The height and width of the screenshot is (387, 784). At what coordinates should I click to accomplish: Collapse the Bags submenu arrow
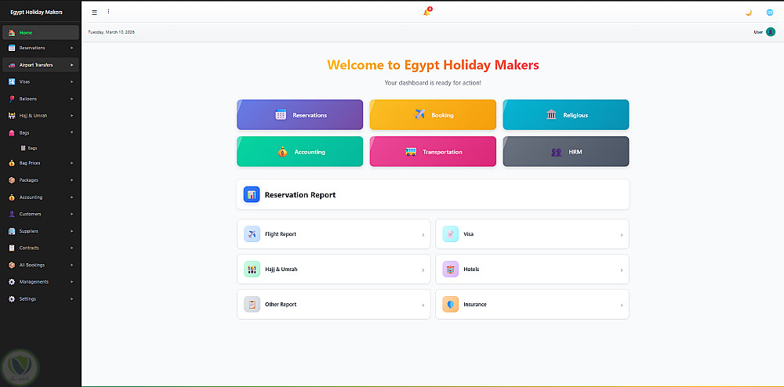click(72, 132)
